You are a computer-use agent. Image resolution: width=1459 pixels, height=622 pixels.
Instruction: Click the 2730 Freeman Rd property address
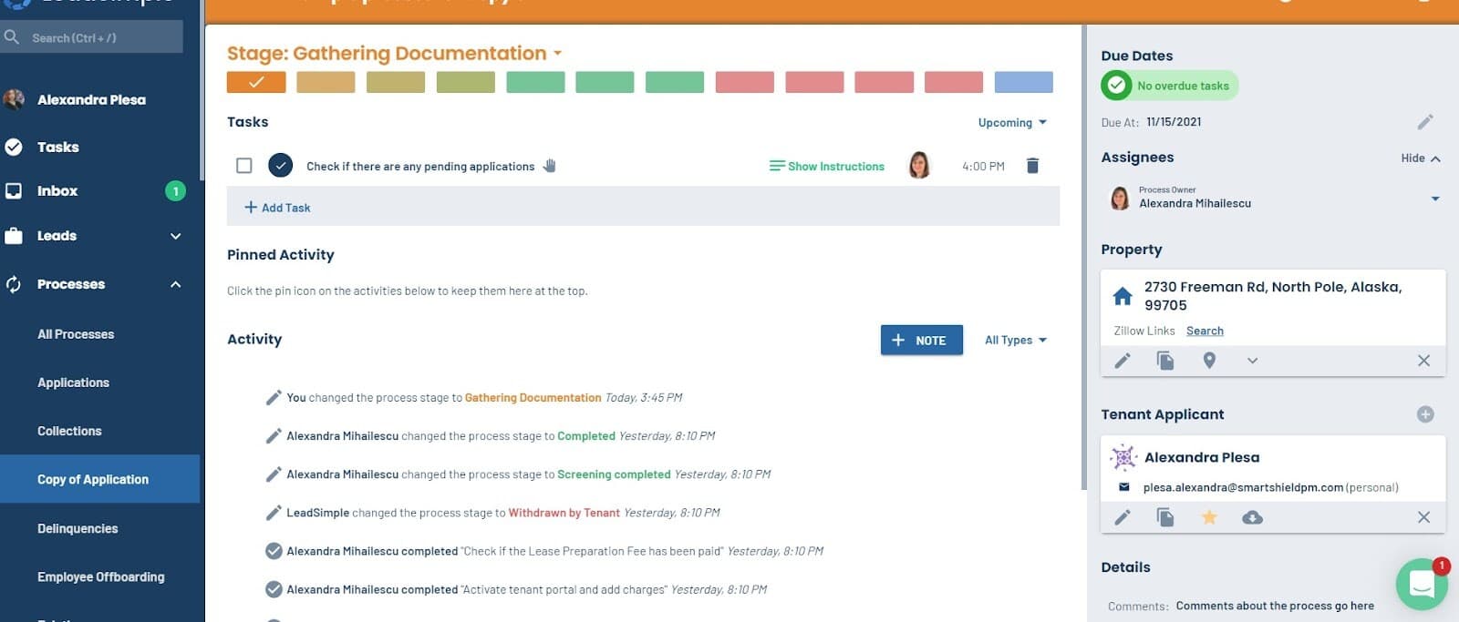(1273, 296)
